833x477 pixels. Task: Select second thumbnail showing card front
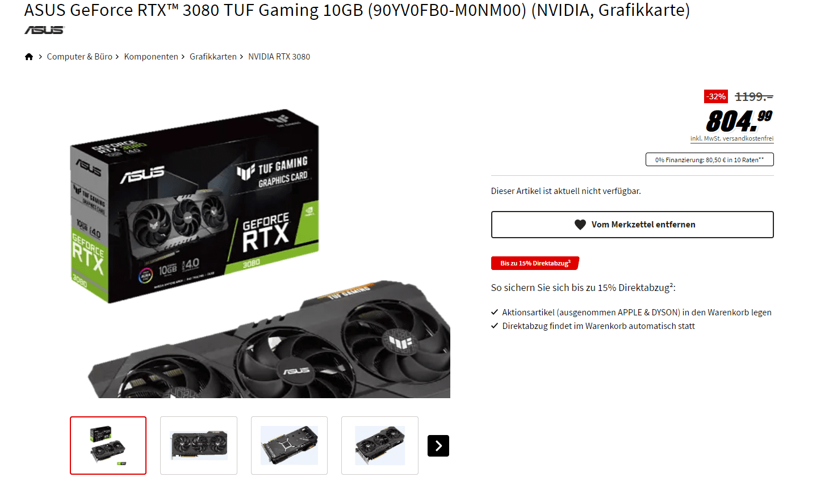[199, 445]
